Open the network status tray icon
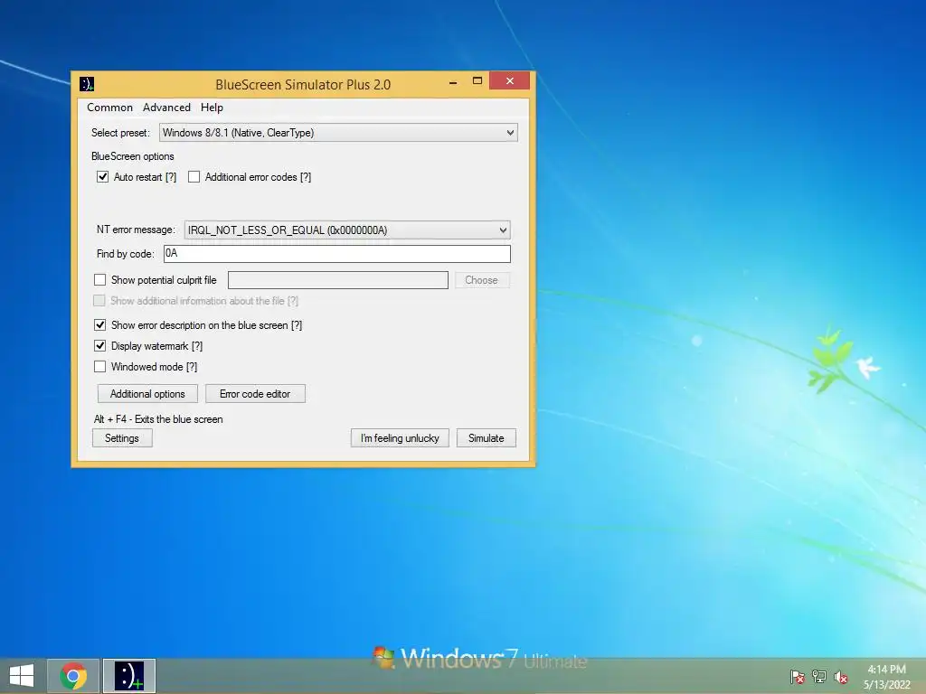926x694 pixels. click(x=819, y=677)
